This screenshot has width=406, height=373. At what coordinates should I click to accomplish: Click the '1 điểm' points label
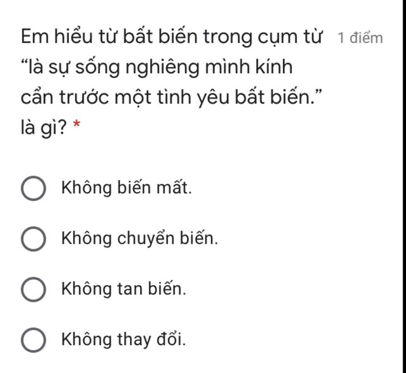point(360,38)
